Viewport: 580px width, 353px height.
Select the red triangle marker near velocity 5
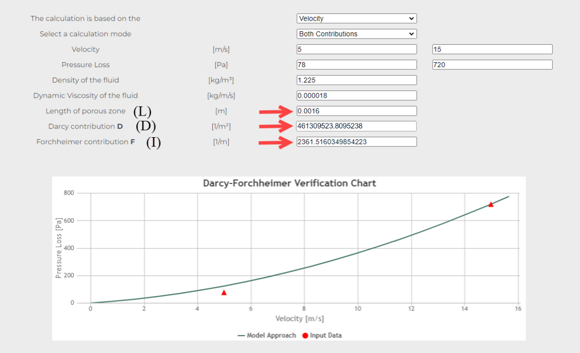coord(223,292)
